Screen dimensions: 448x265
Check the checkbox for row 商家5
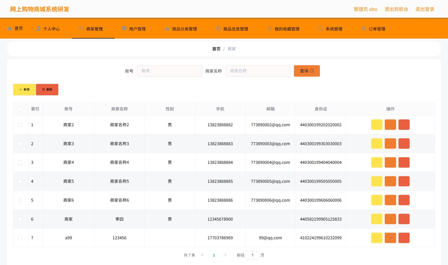coord(20,181)
